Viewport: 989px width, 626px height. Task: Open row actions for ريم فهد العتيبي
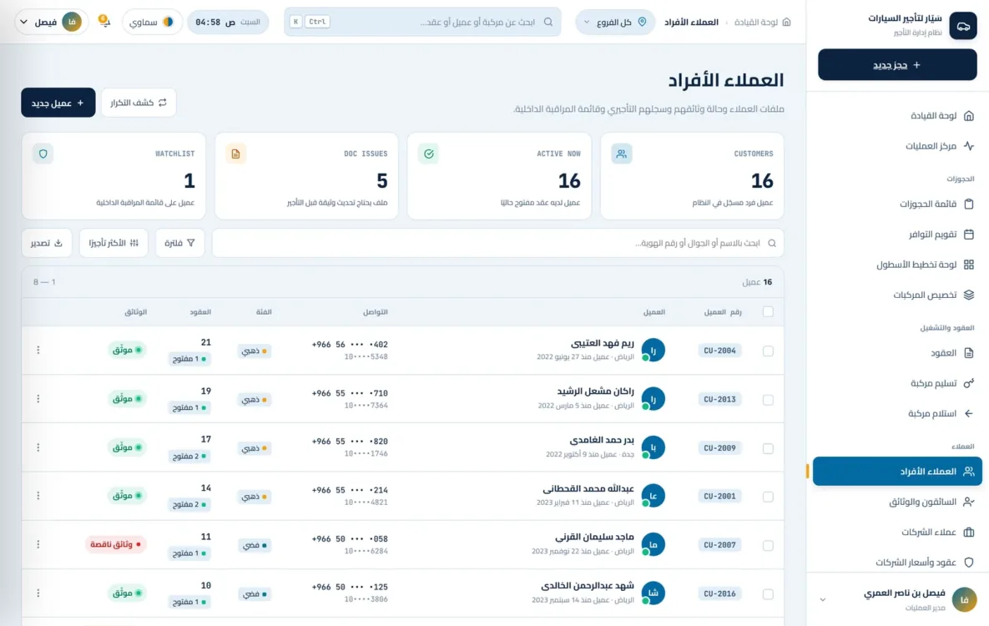coord(38,351)
